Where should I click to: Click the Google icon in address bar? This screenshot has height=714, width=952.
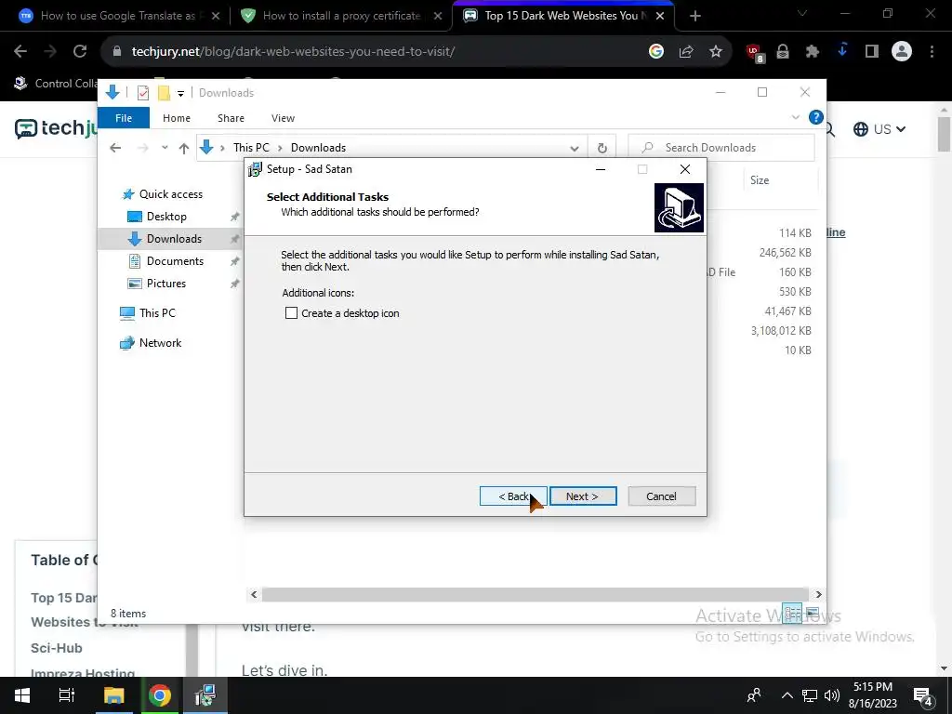pyautogui.click(x=655, y=52)
